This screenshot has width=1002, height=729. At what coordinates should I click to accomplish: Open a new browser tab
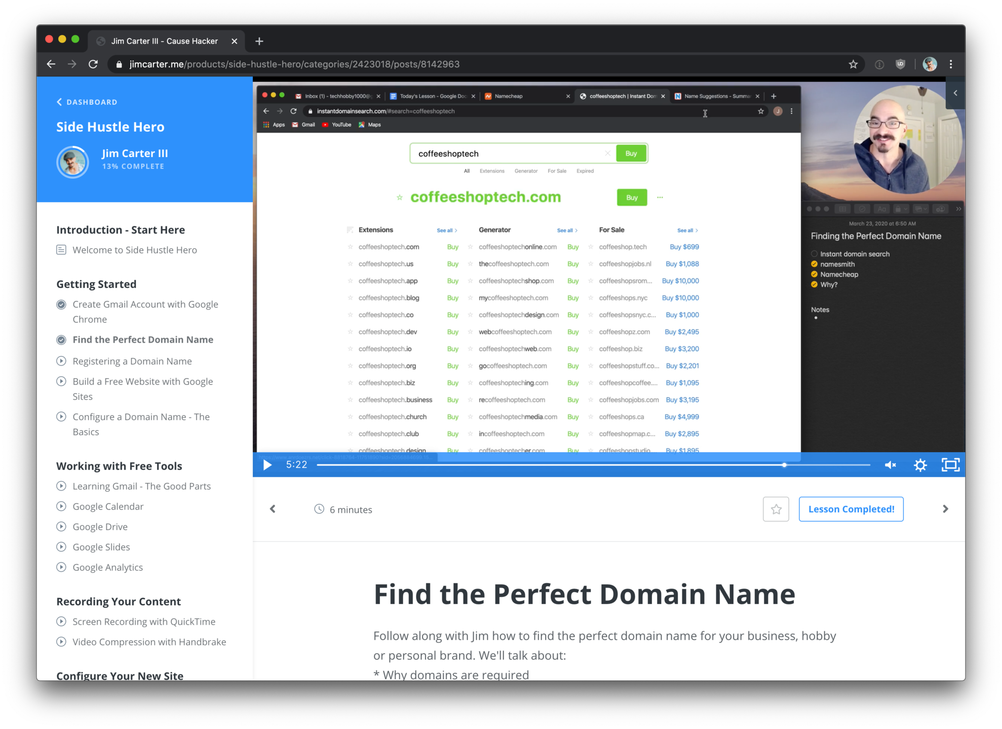[x=259, y=41]
